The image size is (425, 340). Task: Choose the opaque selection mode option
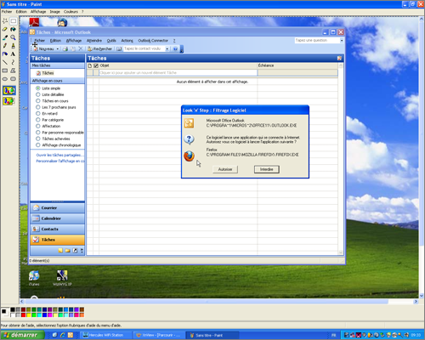point(9,91)
